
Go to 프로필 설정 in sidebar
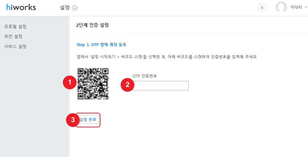(15, 27)
